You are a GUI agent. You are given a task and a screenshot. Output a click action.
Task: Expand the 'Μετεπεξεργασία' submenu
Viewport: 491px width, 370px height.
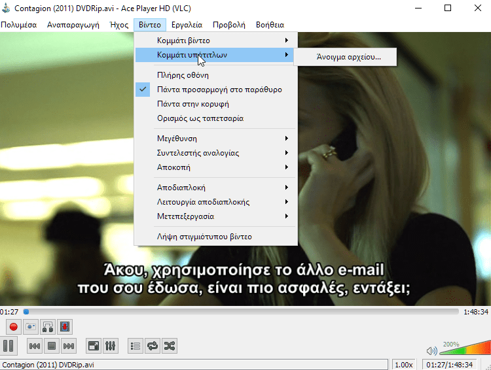(x=185, y=216)
